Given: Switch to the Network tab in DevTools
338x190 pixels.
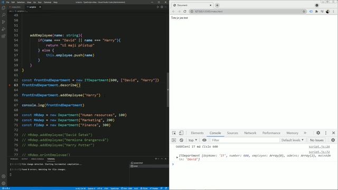Looking at the screenshot, I should 250,133.
